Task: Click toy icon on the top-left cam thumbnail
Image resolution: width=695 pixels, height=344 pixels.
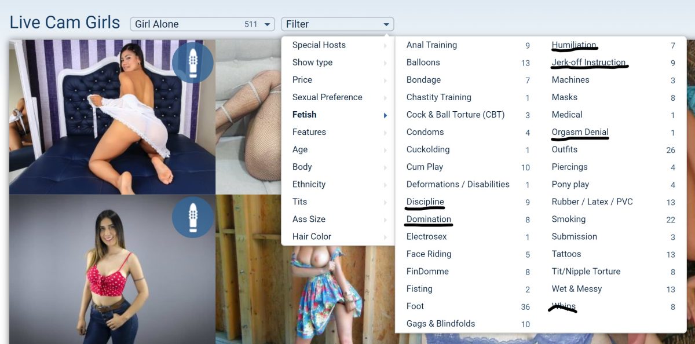Action: click(193, 63)
